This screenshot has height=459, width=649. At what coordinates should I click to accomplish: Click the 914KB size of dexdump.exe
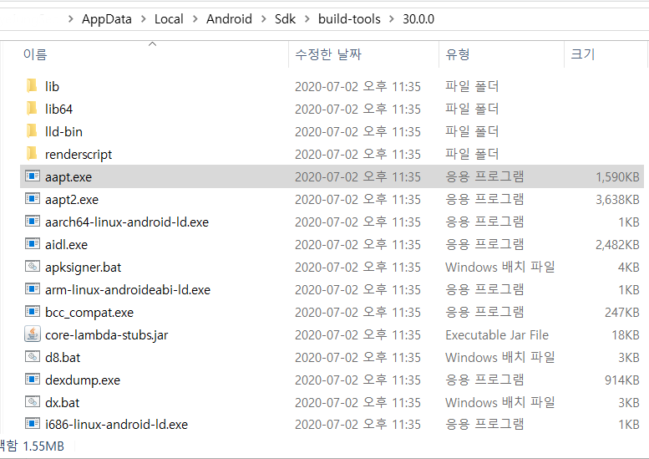[622, 380]
